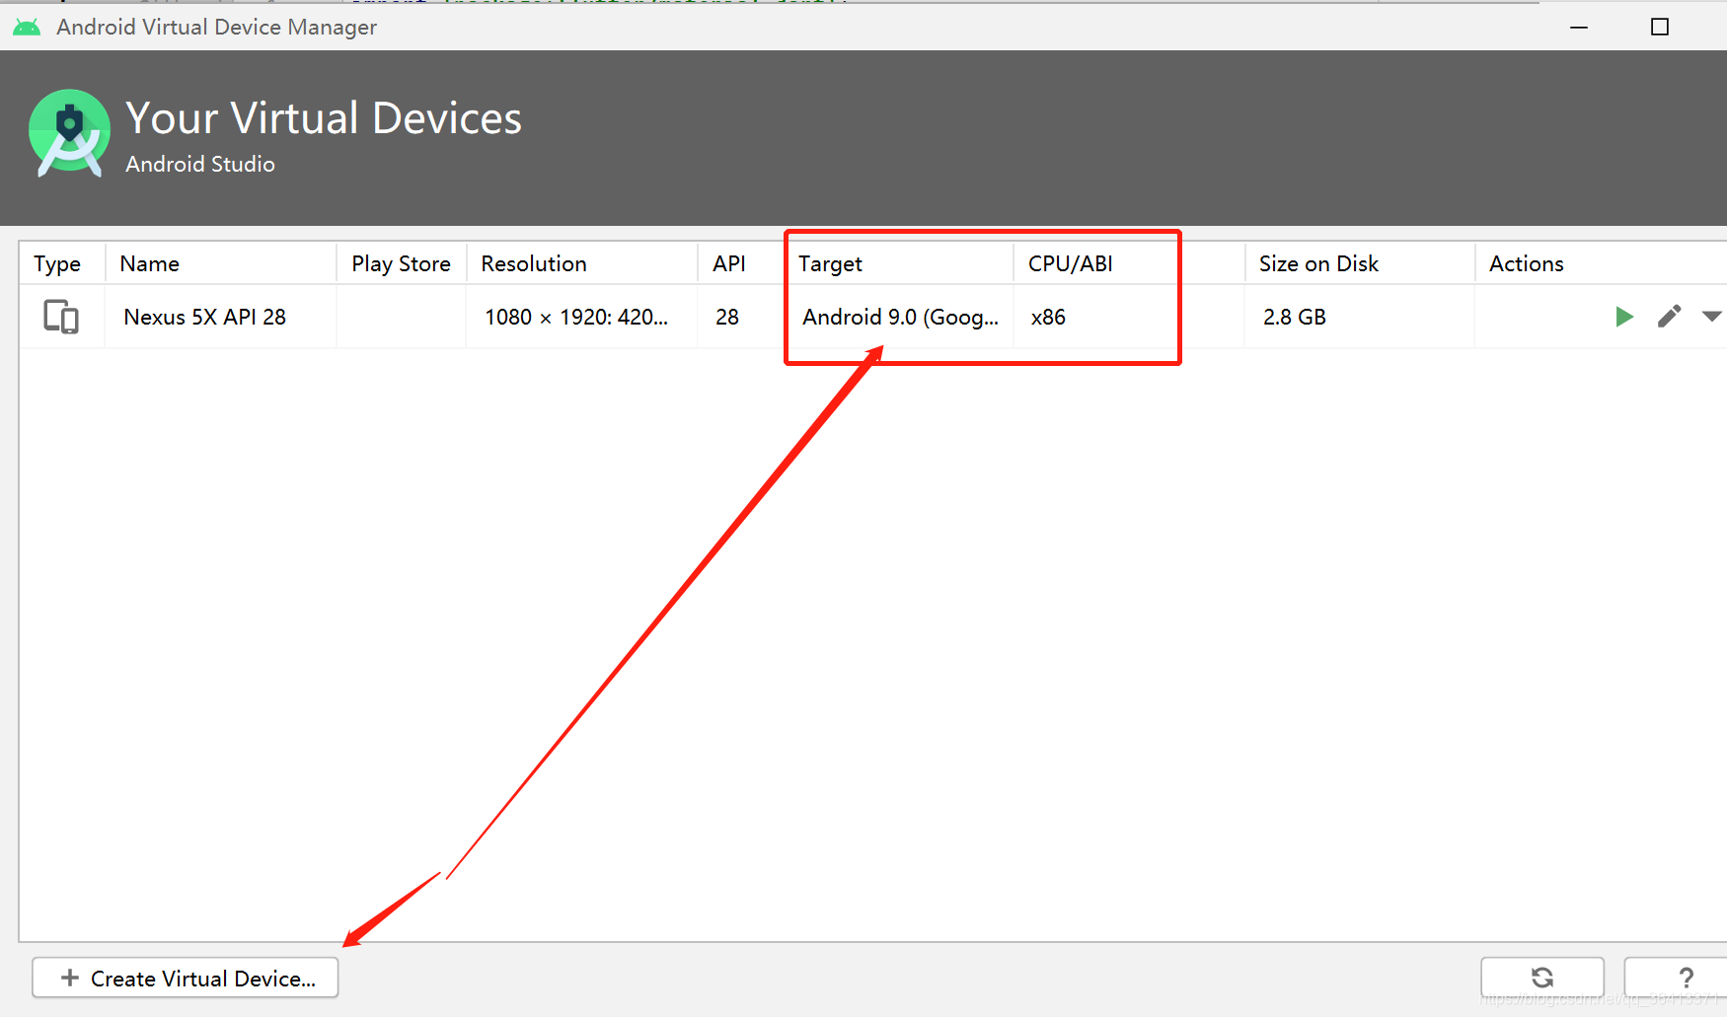This screenshot has width=1727, height=1017.
Task: Edit the Nexus 5X API 28 device
Action: point(1669,317)
